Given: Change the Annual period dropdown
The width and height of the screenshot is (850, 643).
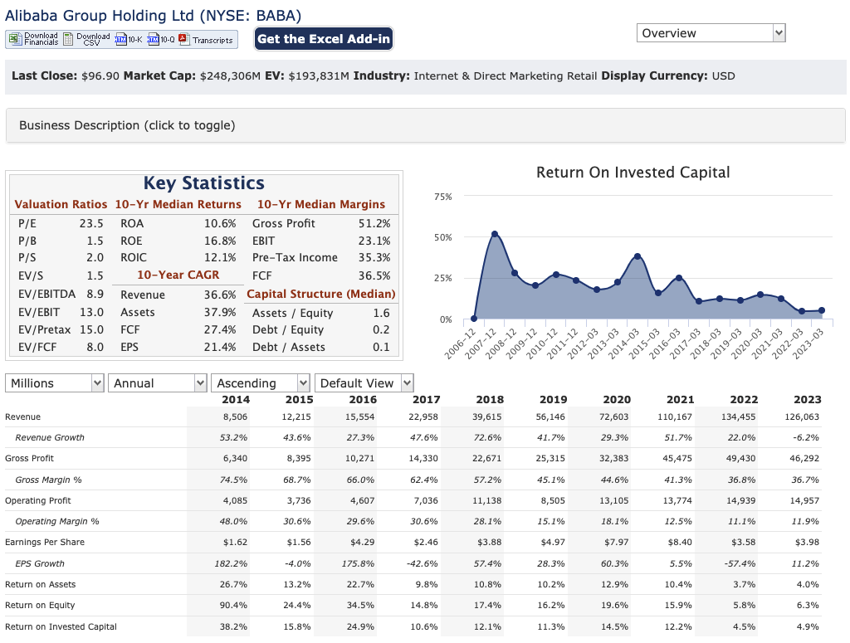Looking at the screenshot, I should pos(159,383).
